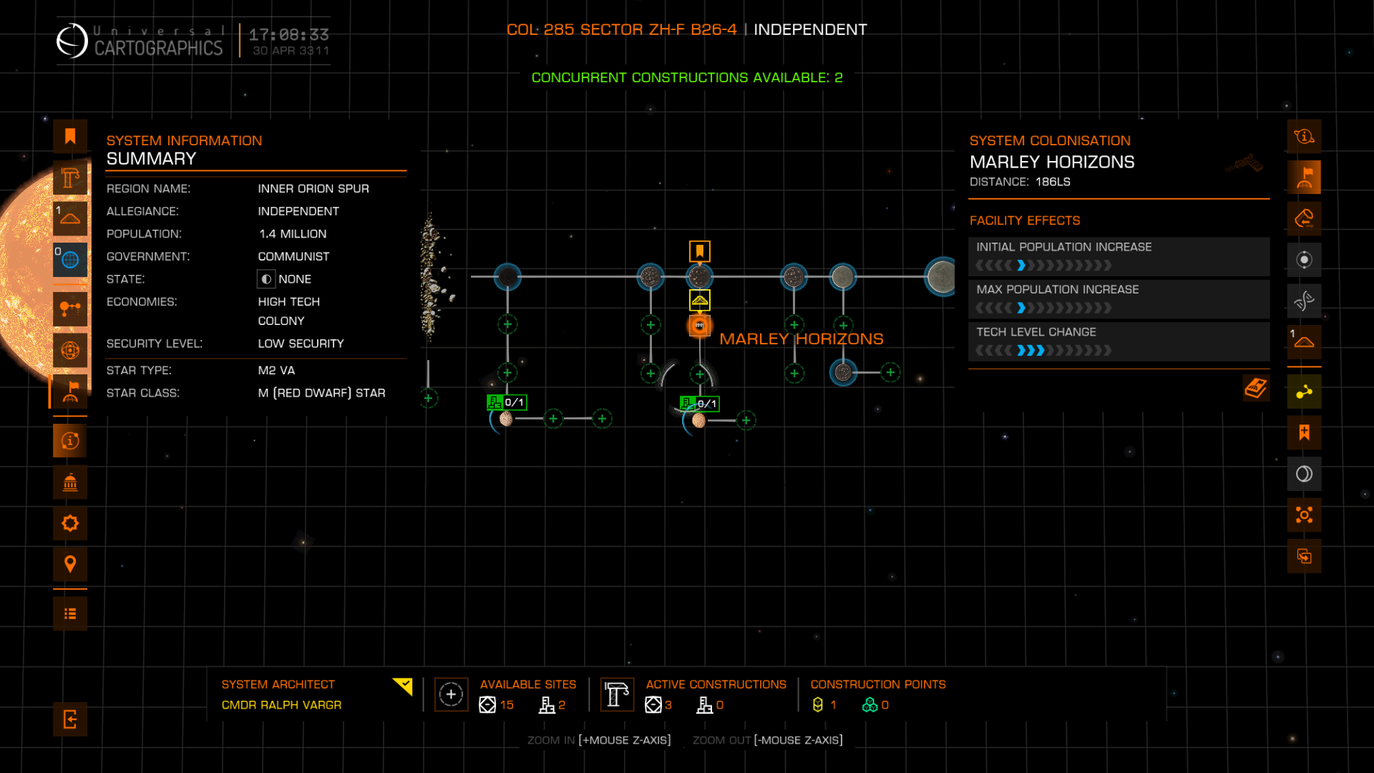Viewport: 1374px width, 773px height.
Task: Select the largest planet at right edge of map
Action: click(940, 276)
